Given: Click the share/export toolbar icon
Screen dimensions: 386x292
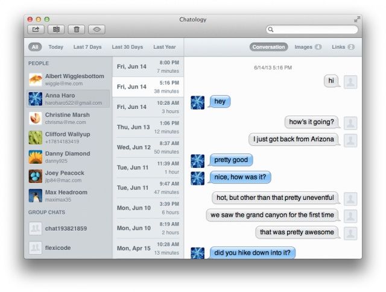Looking at the screenshot, I should click(x=35, y=29).
